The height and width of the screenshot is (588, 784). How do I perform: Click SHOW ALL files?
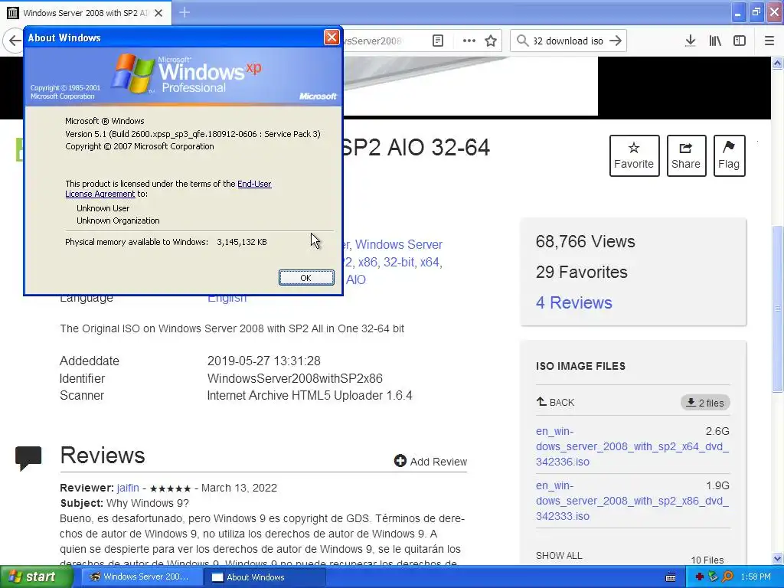tap(559, 556)
